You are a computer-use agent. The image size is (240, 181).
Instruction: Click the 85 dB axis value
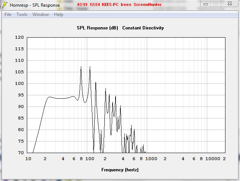(x=21, y=118)
